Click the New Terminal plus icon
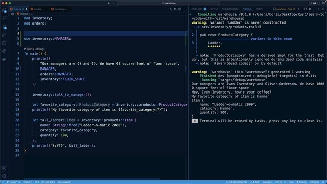Screen dimensions: 327x184 [298, 9]
